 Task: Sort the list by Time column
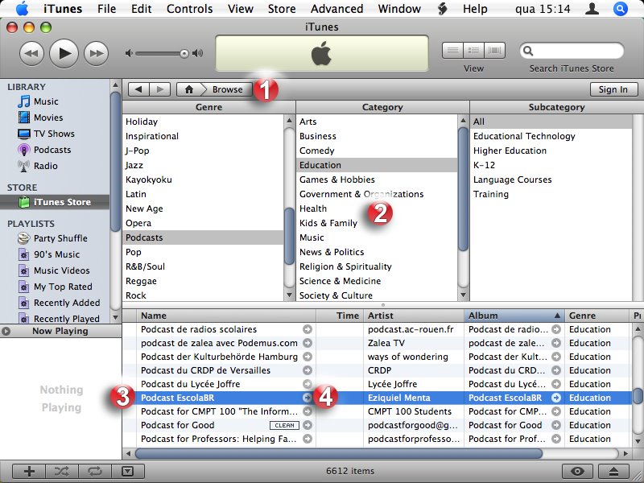coord(340,316)
